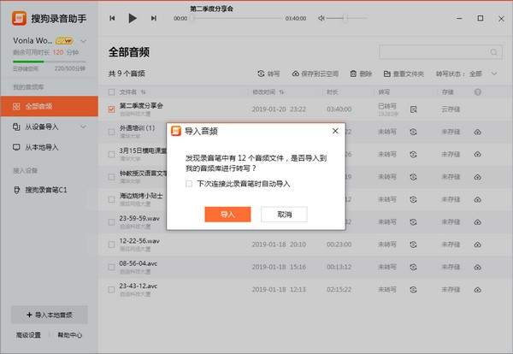Click the search magnifier icon
The width and height of the screenshot is (513, 354).
click(x=493, y=52)
